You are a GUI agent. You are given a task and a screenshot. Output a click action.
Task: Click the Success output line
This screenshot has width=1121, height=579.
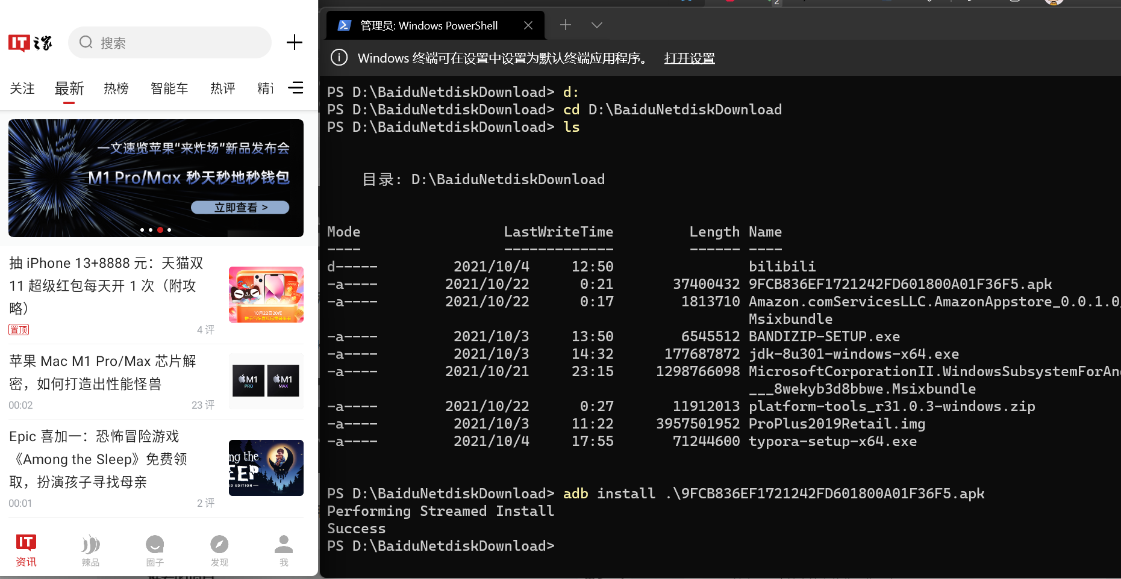pyautogui.click(x=357, y=528)
